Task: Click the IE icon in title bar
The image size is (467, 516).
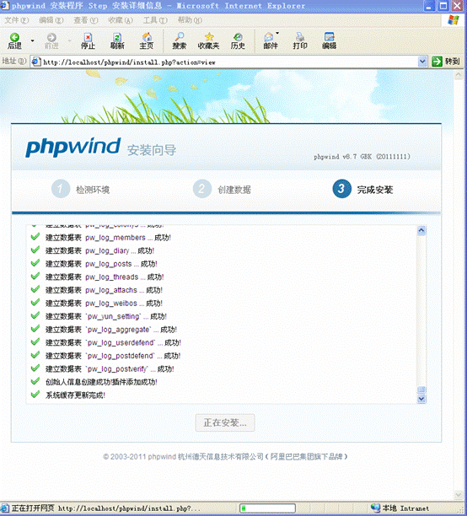Action: pos(4,6)
